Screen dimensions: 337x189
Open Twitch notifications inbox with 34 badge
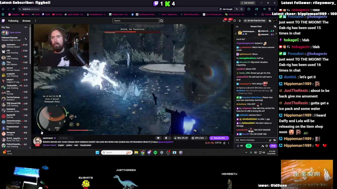(x=224, y=21)
